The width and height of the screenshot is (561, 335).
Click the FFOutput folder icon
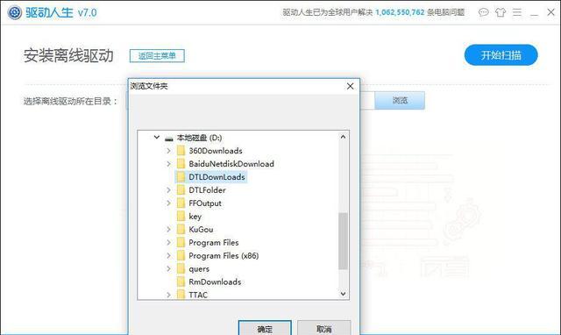coord(181,203)
